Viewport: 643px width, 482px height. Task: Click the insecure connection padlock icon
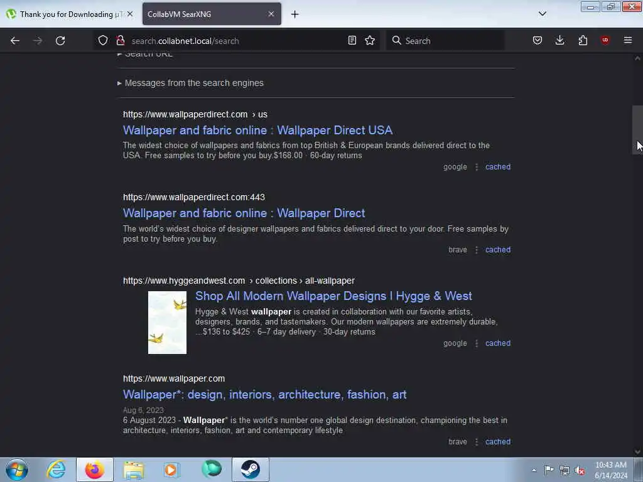[120, 40]
